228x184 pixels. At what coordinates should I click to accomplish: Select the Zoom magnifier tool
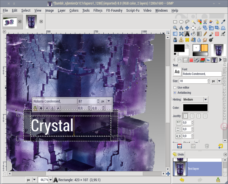pos(175,28)
